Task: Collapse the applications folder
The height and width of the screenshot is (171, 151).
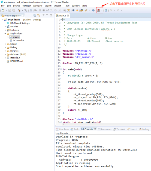Action: tap(5, 34)
